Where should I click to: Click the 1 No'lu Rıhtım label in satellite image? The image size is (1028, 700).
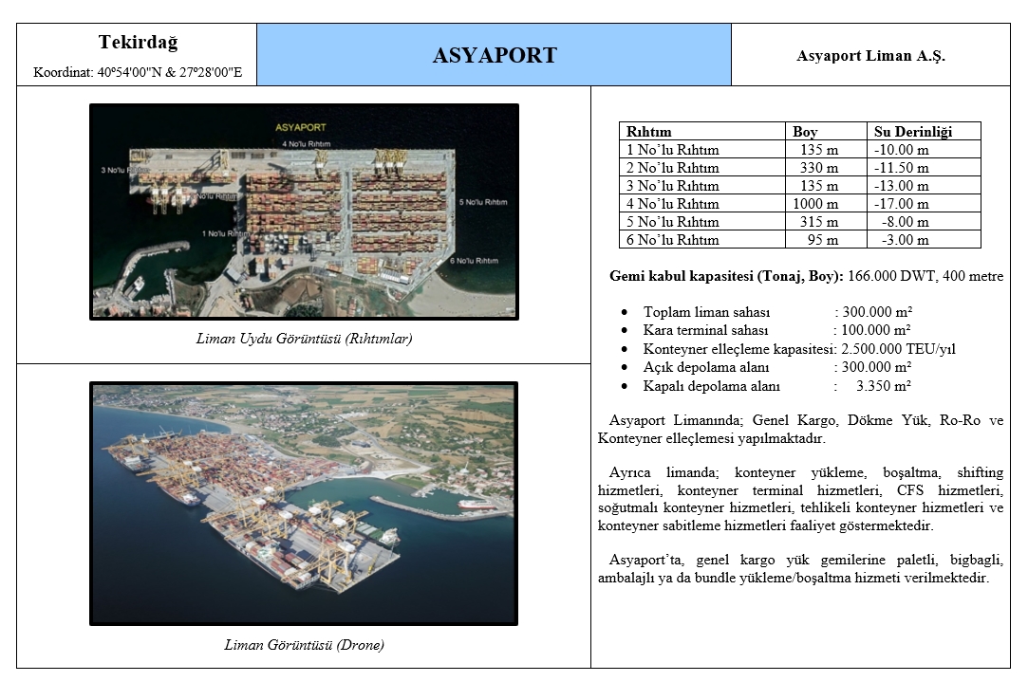click(x=225, y=233)
